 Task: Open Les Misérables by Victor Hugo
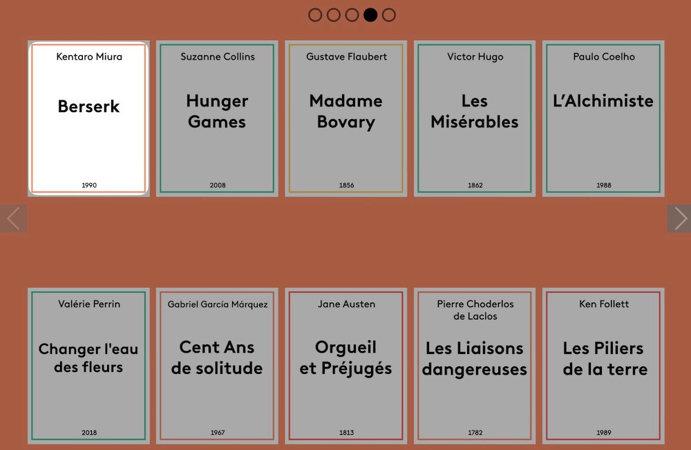(475, 118)
